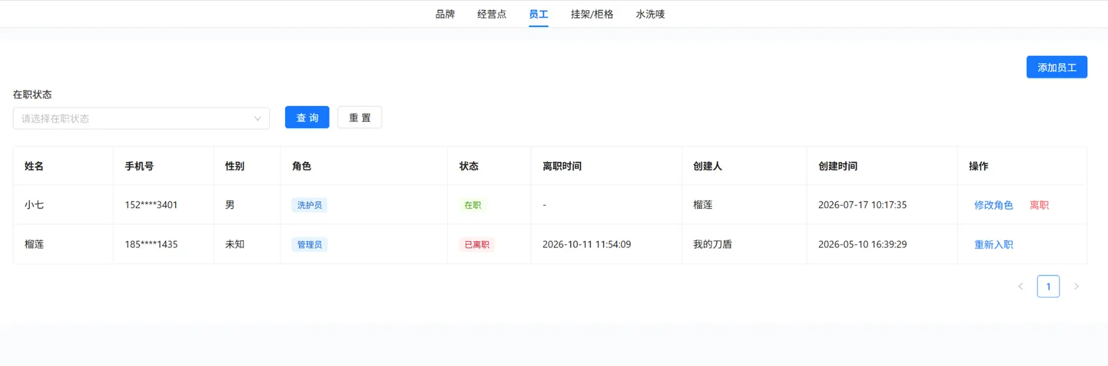This screenshot has height=366, width=1108.
Task: Open the 在职状态 dropdown
Action: tap(141, 118)
